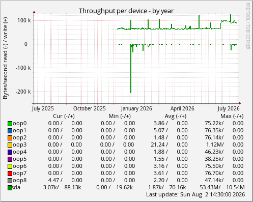
Task: Click the oop7 red color swatch
Action: pyautogui.click(x=10, y=174)
